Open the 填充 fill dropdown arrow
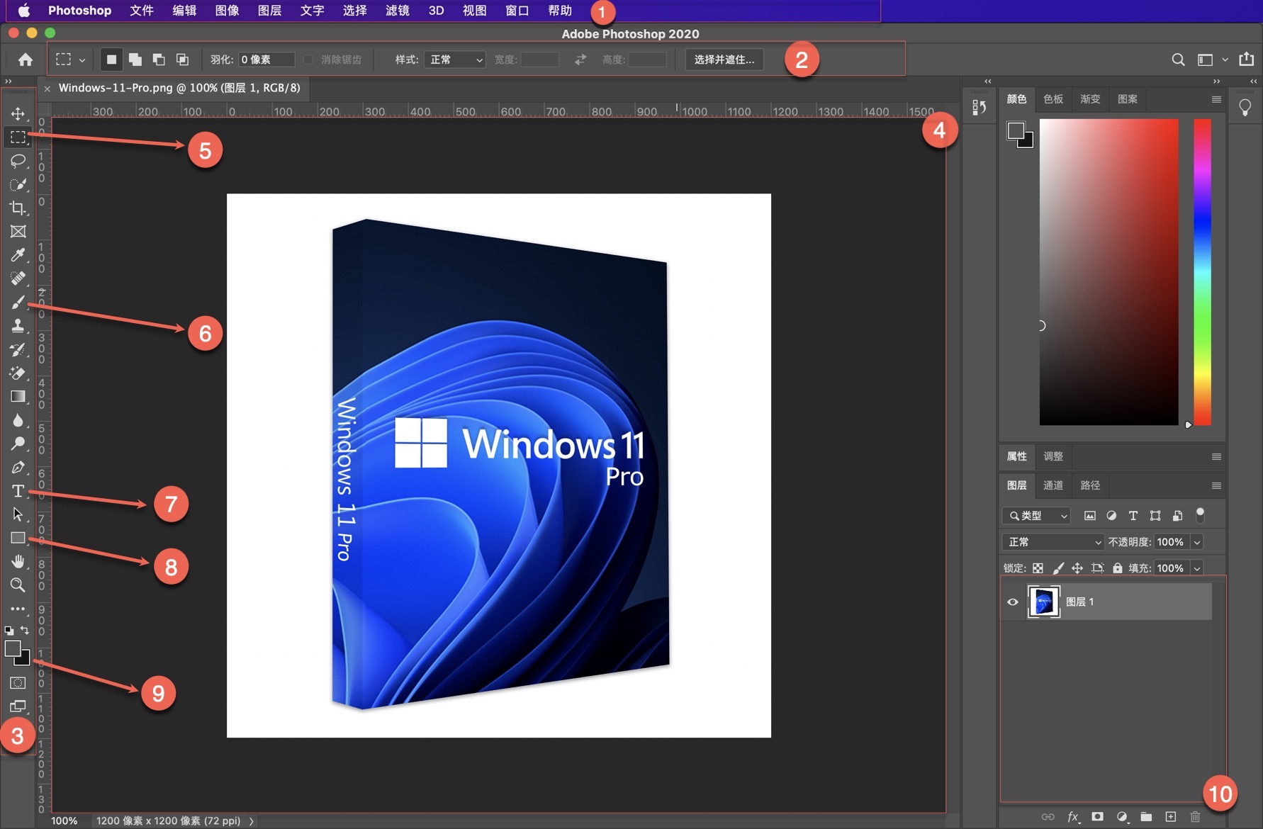 [x=1197, y=568]
